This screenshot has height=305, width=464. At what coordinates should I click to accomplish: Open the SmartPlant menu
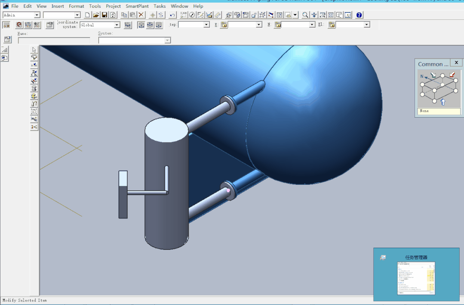[137, 6]
